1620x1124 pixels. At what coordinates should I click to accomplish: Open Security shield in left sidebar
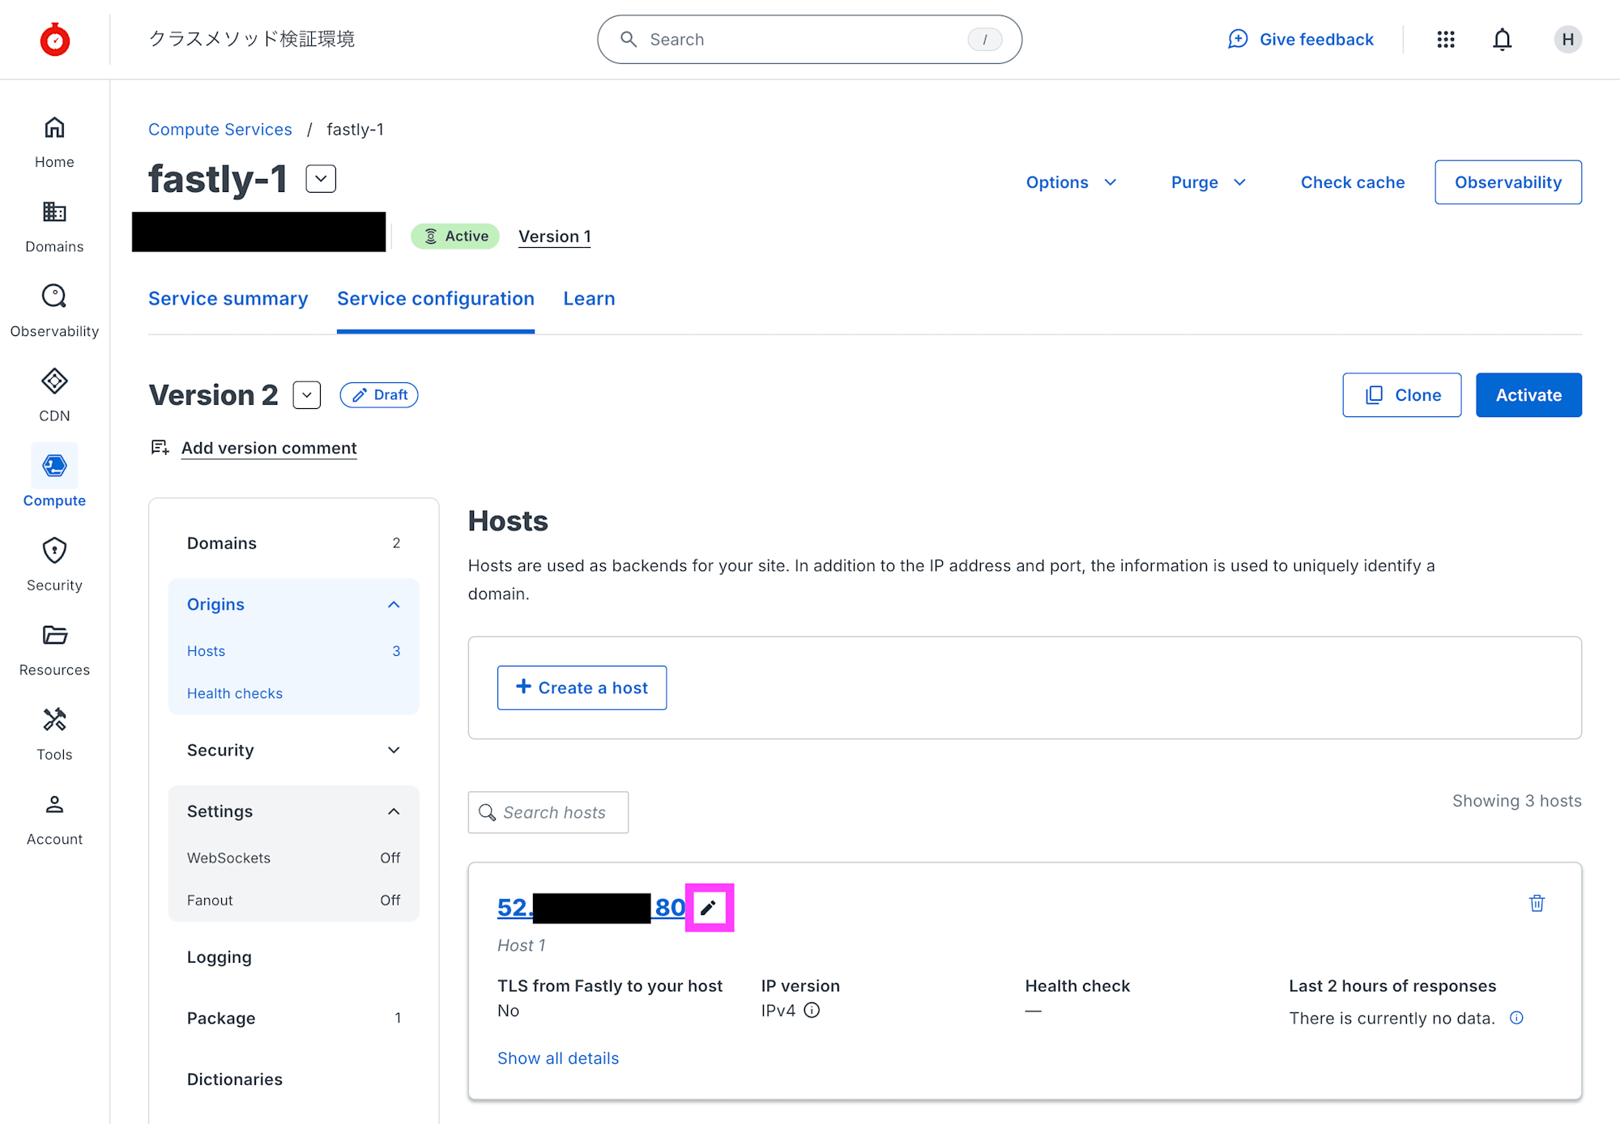click(x=54, y=564)
